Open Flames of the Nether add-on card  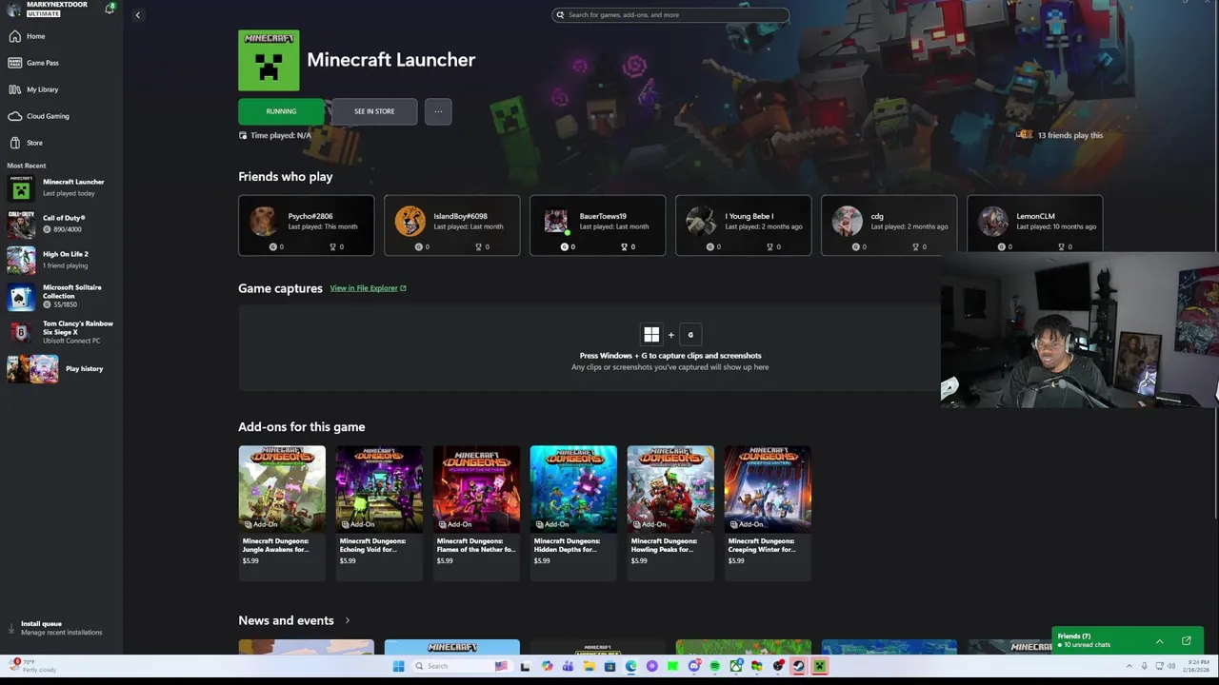click(x=476, y=512)
